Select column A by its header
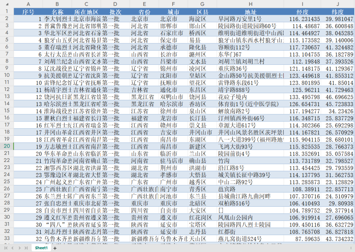This screenshot has height=252, width=355. pos(28,4)
